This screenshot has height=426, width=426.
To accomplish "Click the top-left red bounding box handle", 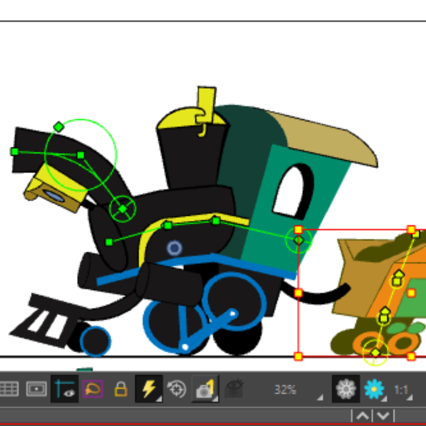I will coord(298,230).
